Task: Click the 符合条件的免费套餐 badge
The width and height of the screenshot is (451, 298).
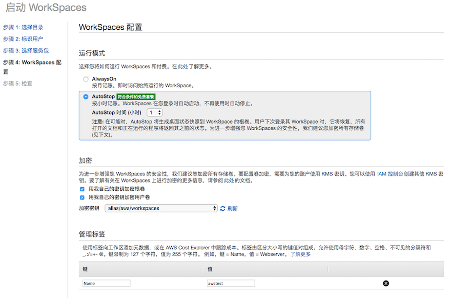Action: click(x=136, y=97)
